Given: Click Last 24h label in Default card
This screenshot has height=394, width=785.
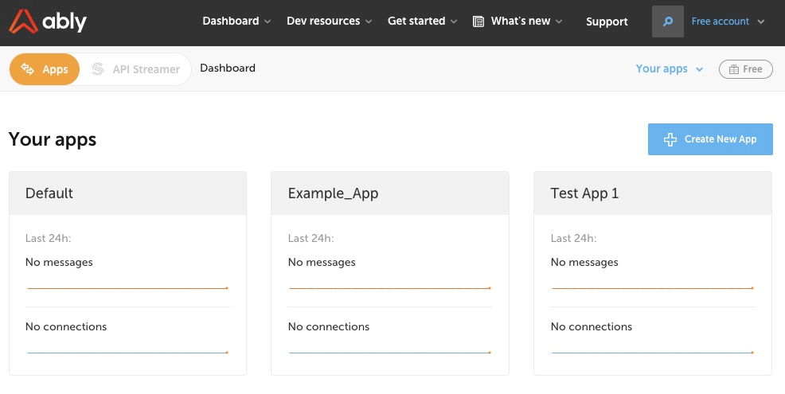Looking at the screenshot, I should tap(48, 238).
